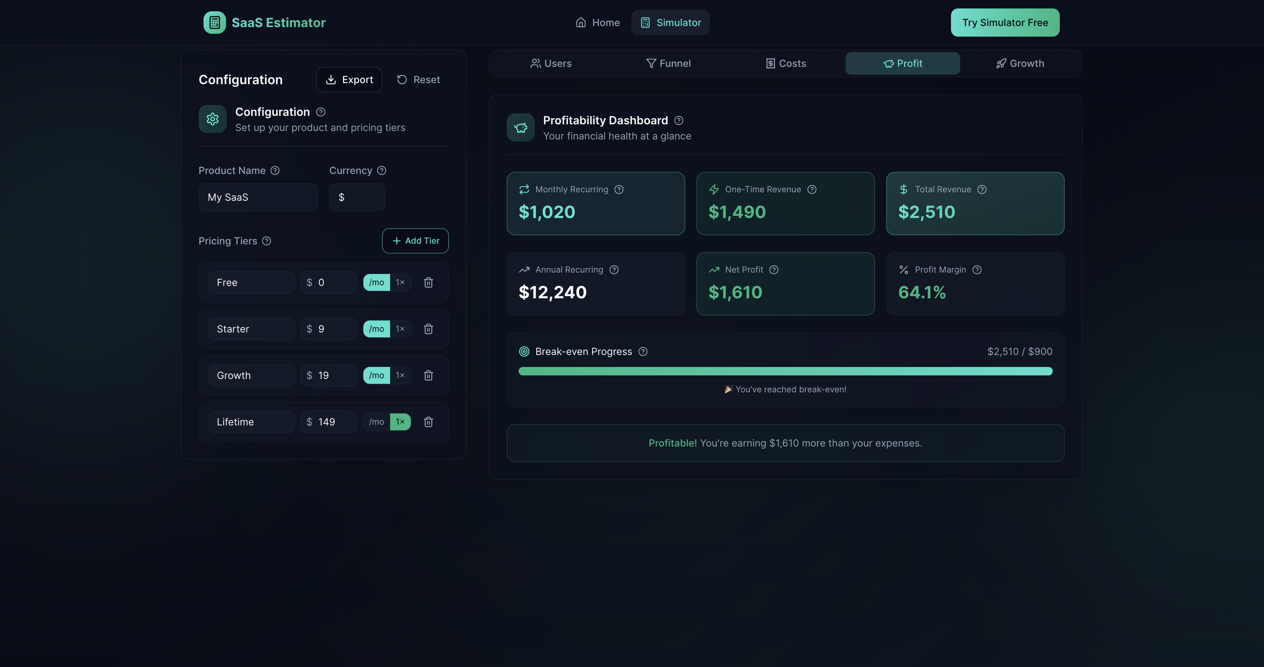Click the Configuration gear icon
This screenshot has width=1264, height=667.
click(x=212, y=119)
